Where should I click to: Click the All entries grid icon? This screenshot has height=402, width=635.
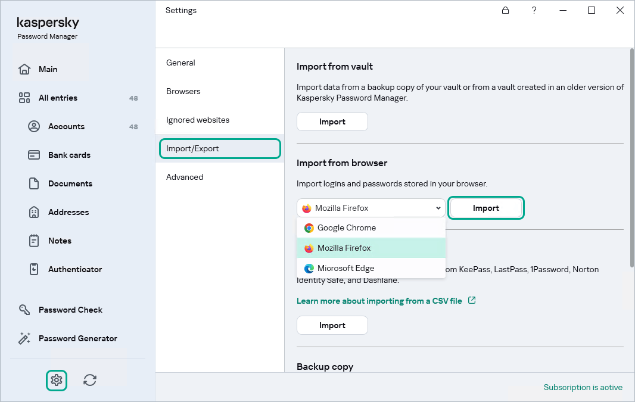click(x=24, y=98)
